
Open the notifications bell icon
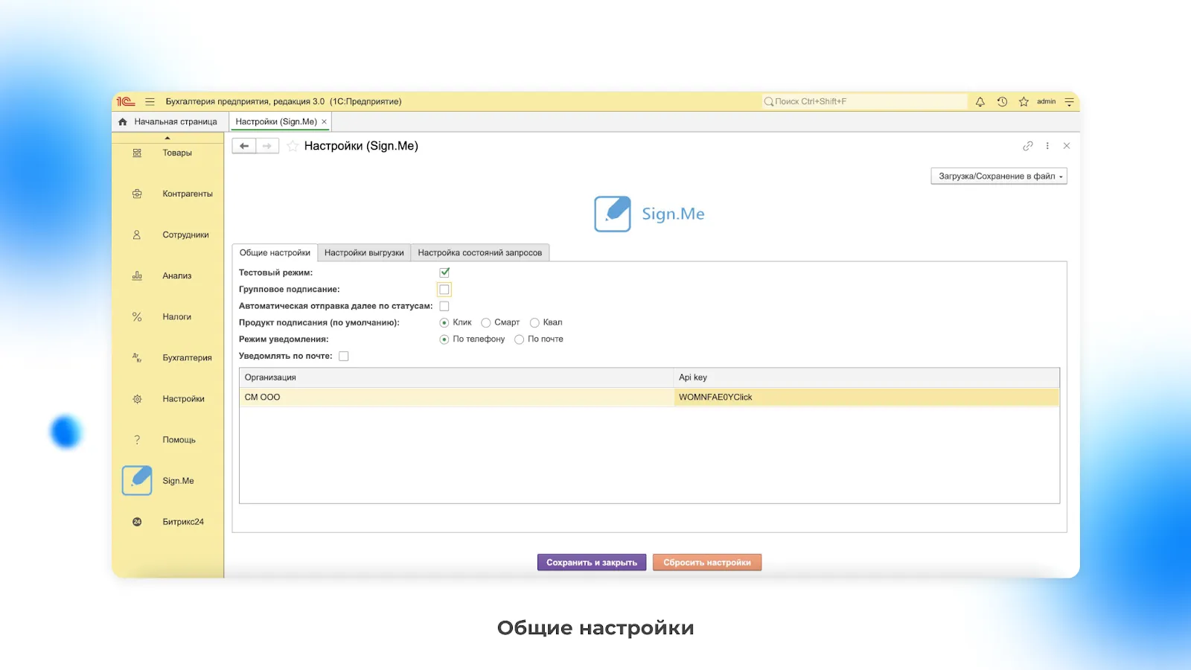(980, 102)
